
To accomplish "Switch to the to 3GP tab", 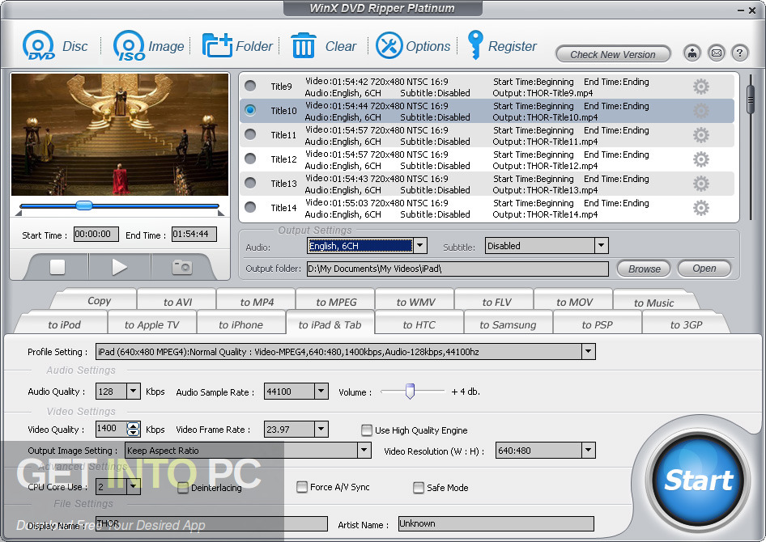I will click(x=686, y=324).
